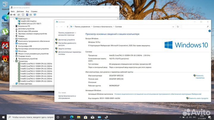Click the up arrow in System window navigation
The image size is (214, 120).
[x=67, y=27]
